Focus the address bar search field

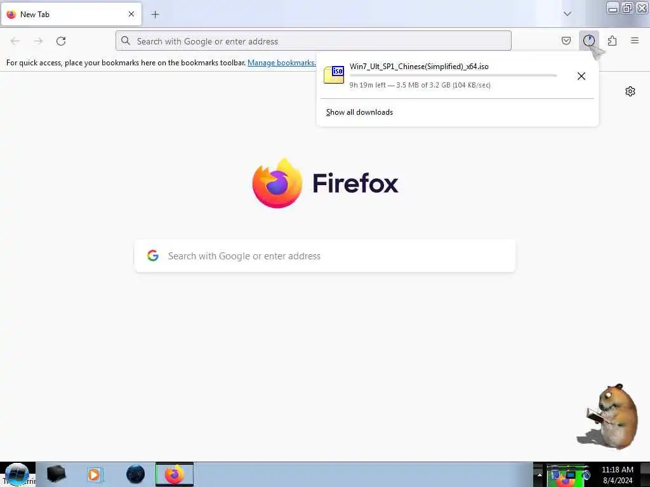pyautogui.click(x=314, y=41)
